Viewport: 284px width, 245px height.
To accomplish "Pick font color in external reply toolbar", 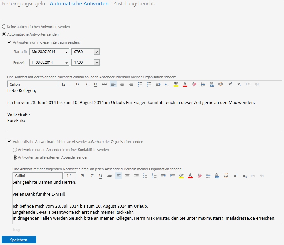I will [x=190, y=176].
